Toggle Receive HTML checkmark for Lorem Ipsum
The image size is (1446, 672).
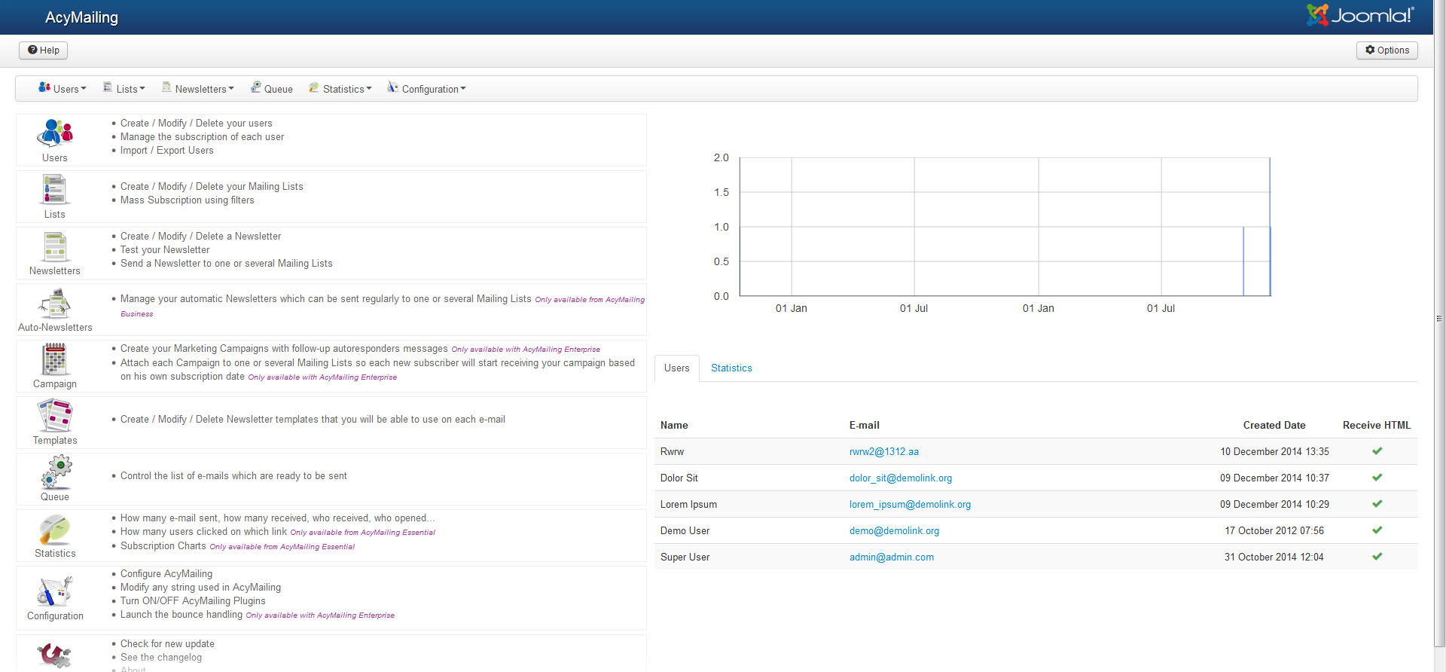point(1377,504)
